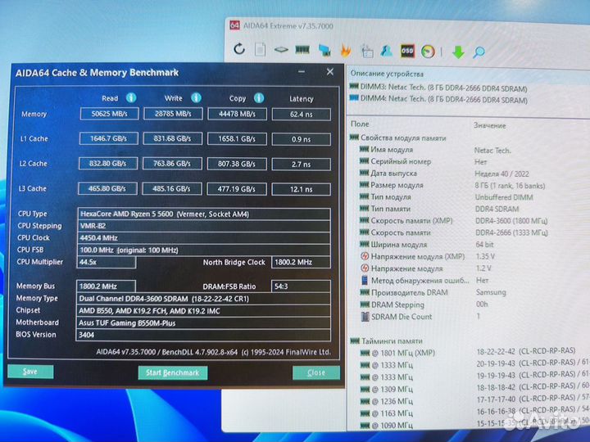Select the DRAM Stepping row
Image resolution: width=590 pixels, height=442 pixels.
click(x=424, y=304)
